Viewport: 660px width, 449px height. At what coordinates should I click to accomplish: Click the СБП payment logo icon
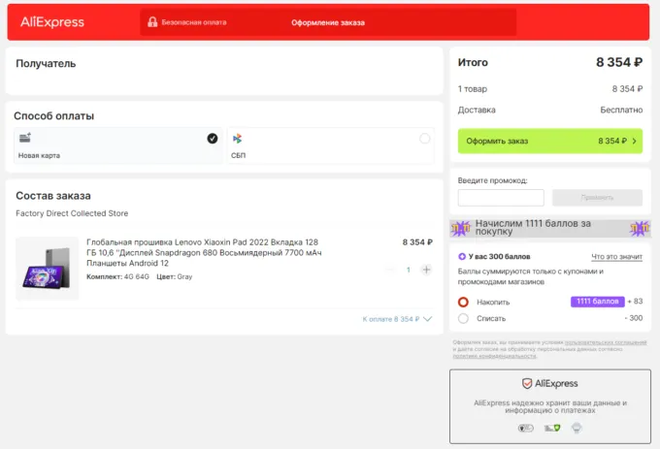(x=237, y=139)
